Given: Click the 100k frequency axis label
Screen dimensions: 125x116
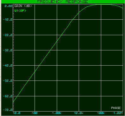Looking at the screenshot, I should click(101, 113).
